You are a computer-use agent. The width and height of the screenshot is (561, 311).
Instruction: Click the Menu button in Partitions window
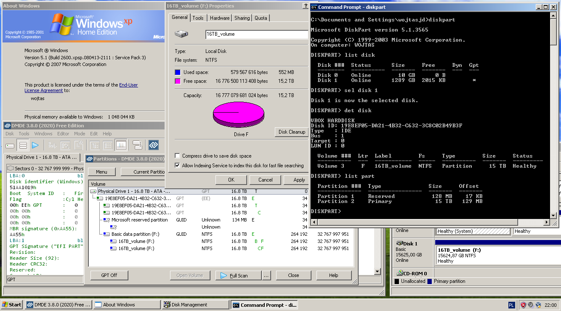pos(101,172)
